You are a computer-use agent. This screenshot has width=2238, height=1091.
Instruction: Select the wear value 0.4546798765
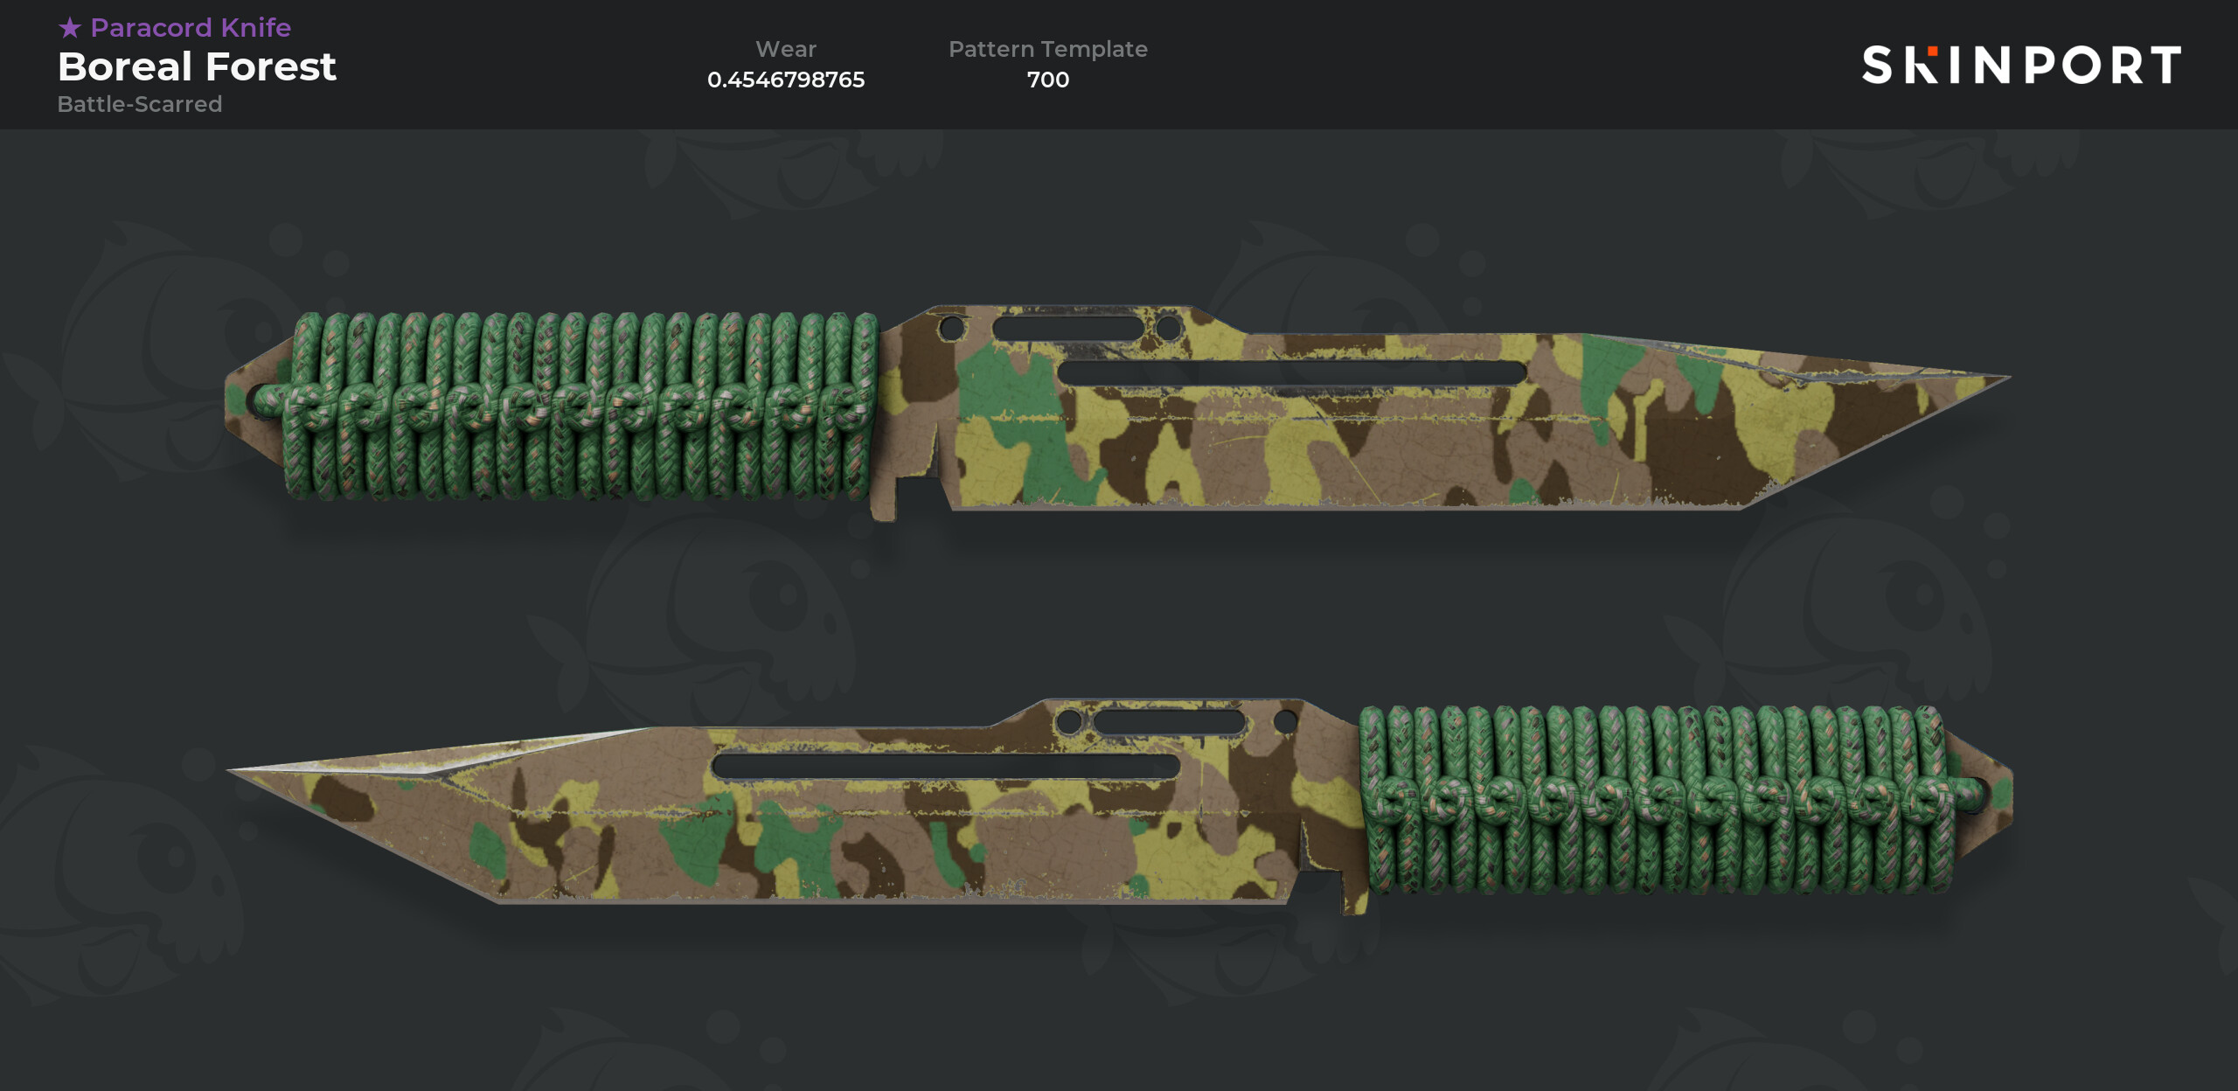tap(786, 80)
